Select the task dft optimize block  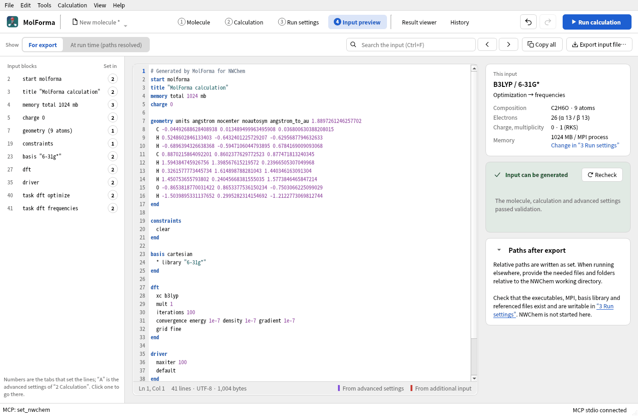coord(62,196)
